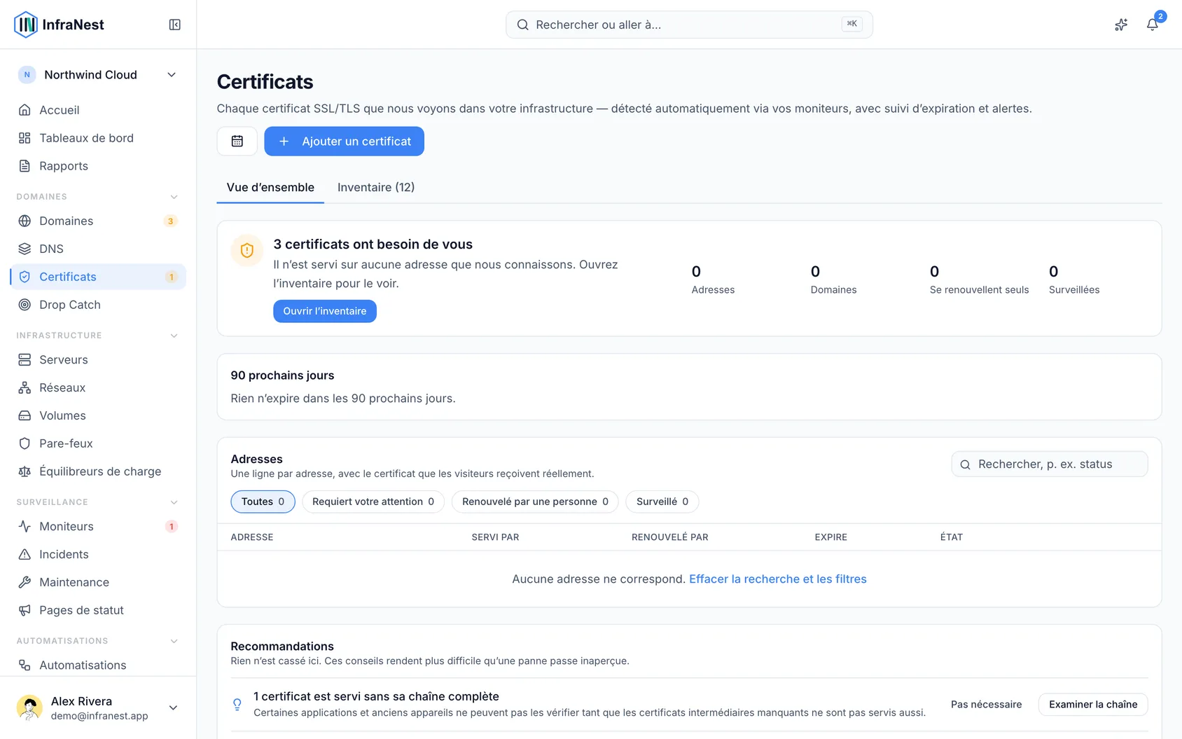Viewport: 1182px width, 739px height.
Task: Collapse the sidebar panel icon
Action: [175, 25]
